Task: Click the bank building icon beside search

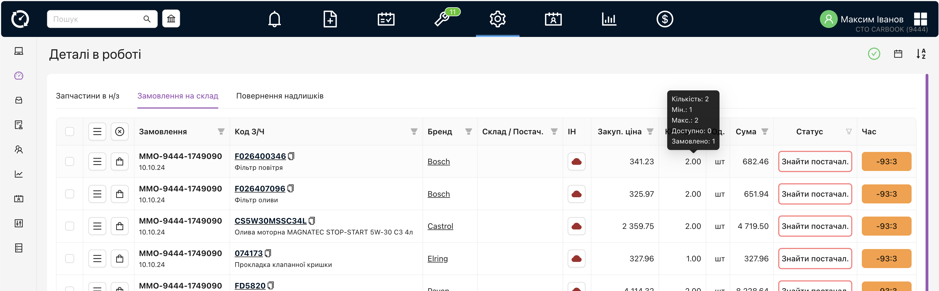Action: pos(171,19)
